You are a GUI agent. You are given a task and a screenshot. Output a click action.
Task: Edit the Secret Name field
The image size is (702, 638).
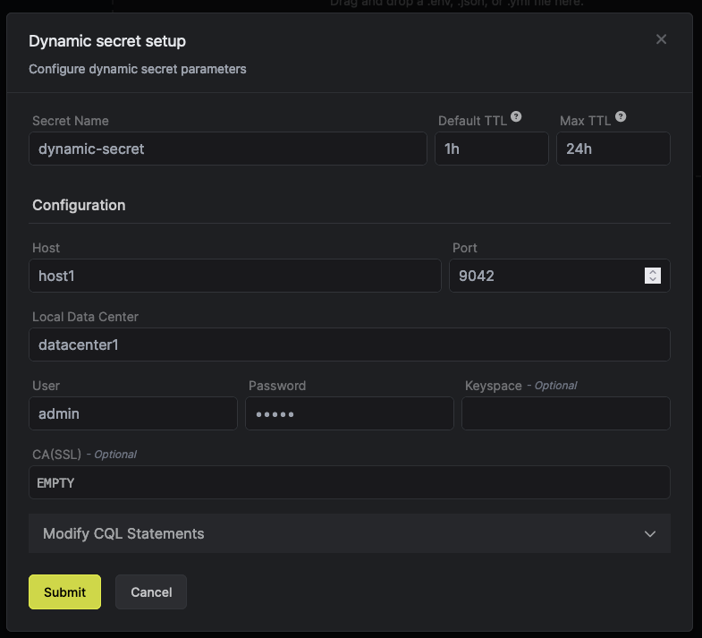click(228, 149)
